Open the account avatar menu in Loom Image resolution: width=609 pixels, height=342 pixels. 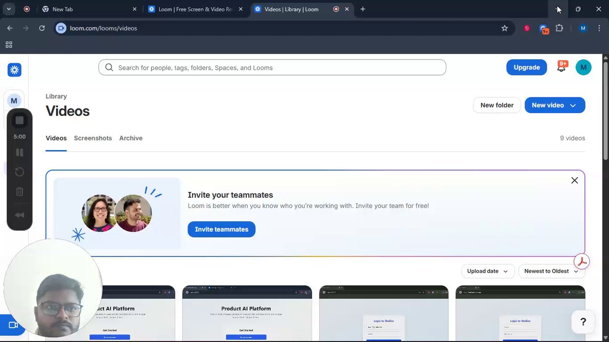click(583, 67)
